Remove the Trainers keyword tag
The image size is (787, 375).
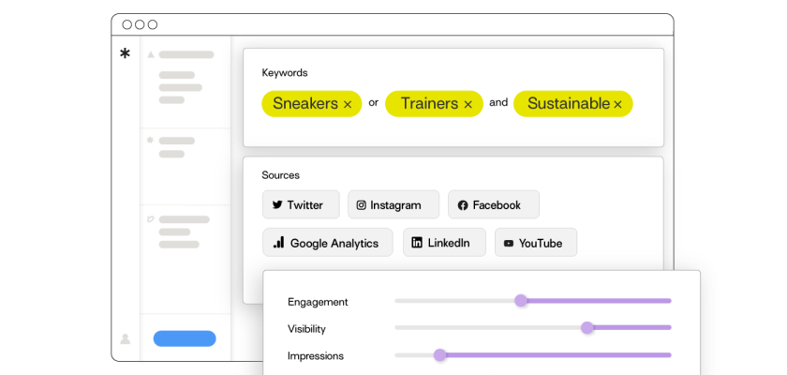(x=468, y=104)
